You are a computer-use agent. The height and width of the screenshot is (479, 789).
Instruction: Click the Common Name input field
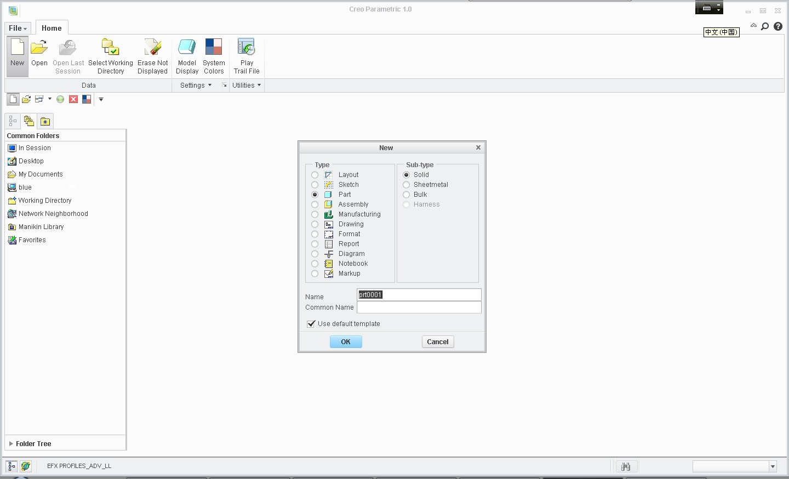(419, 307)
